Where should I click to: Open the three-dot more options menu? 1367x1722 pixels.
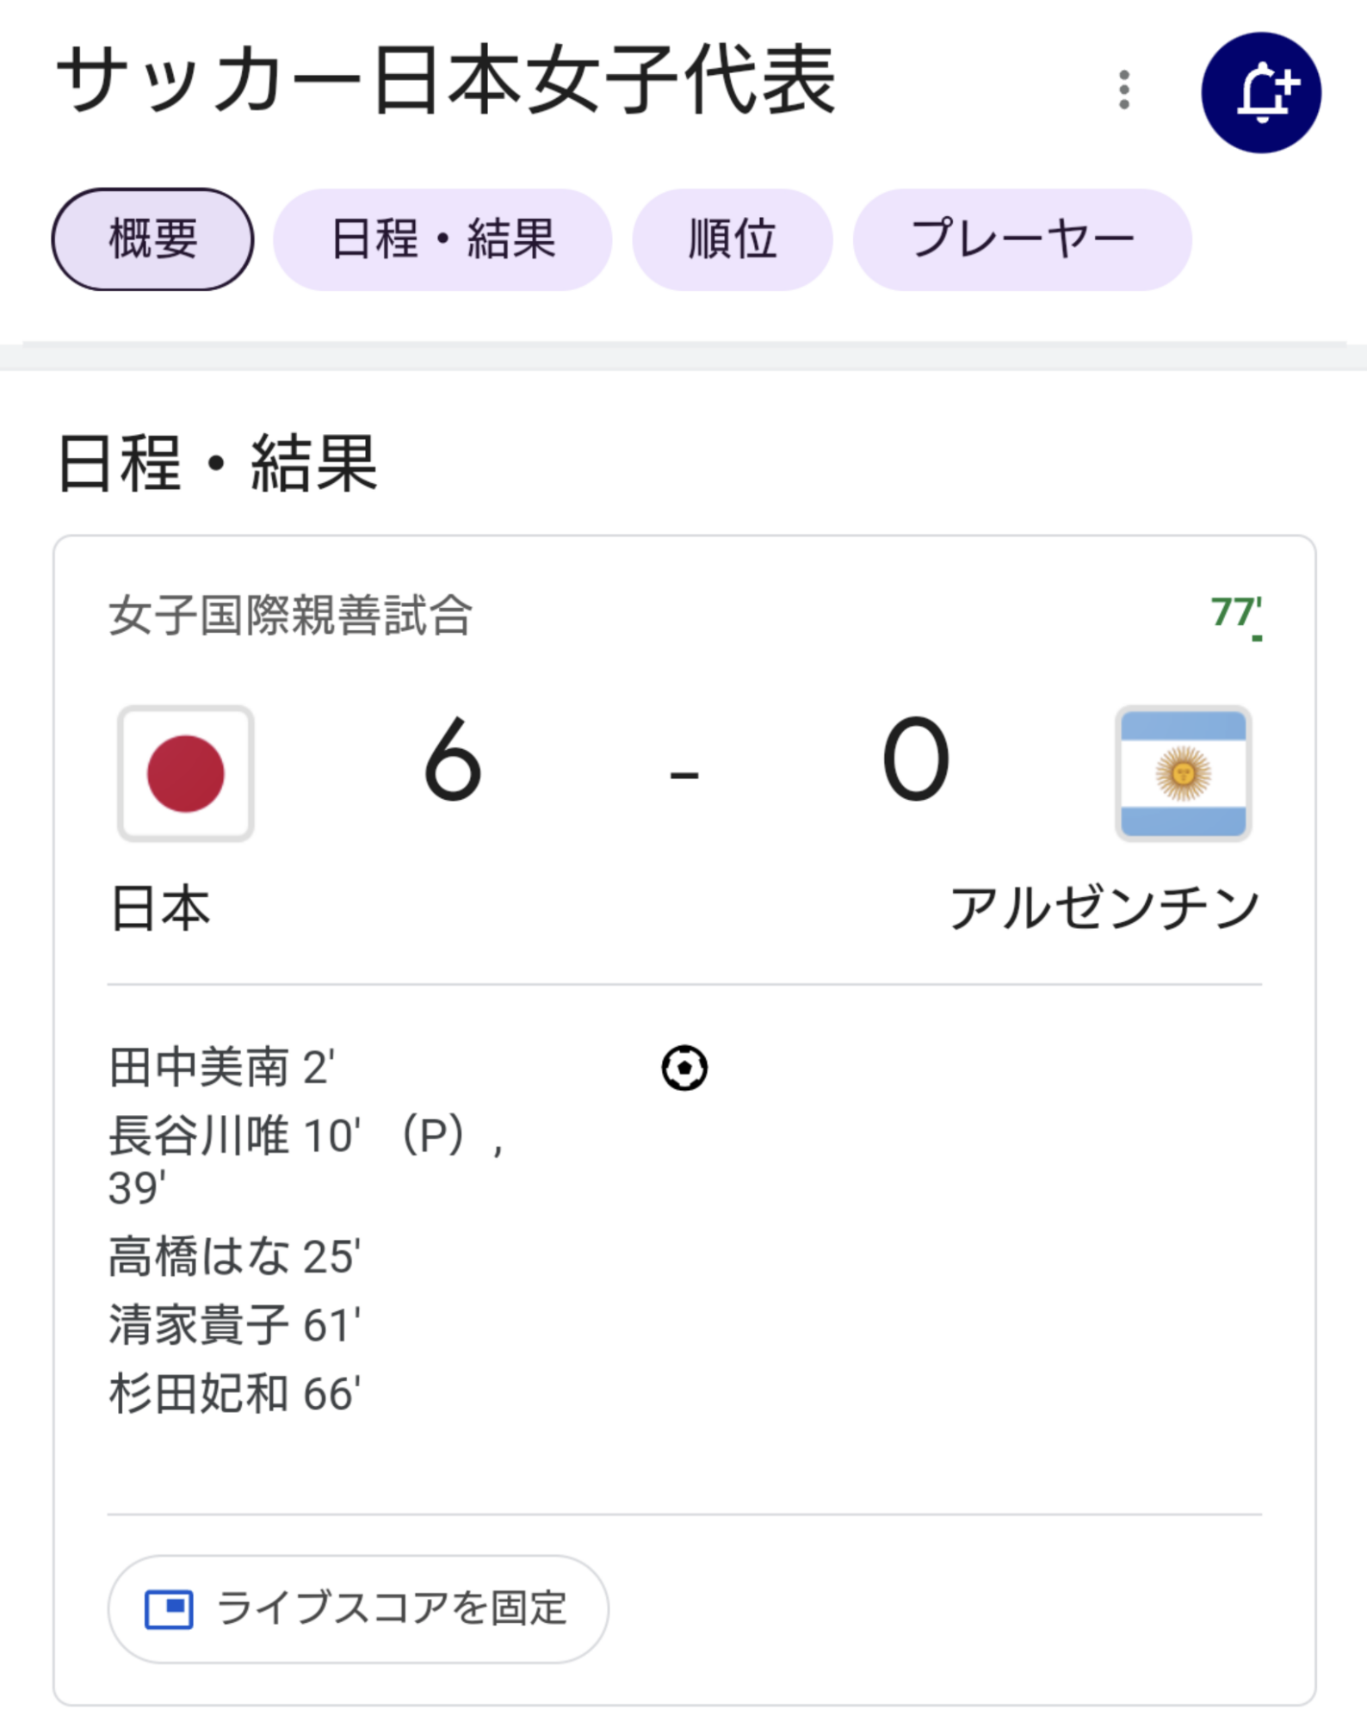click(1123, 90)
